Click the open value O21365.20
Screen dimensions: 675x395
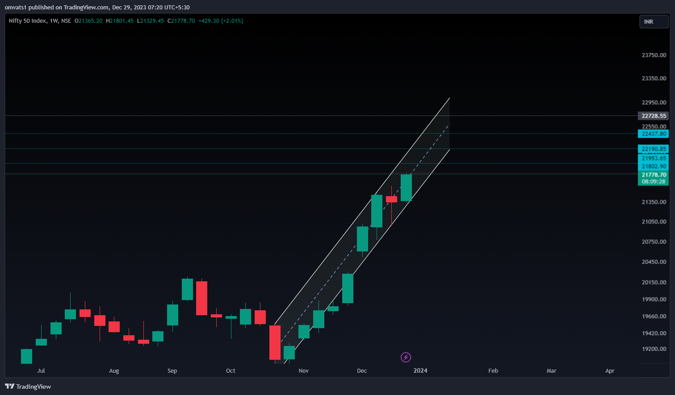[x=88, y=21]
